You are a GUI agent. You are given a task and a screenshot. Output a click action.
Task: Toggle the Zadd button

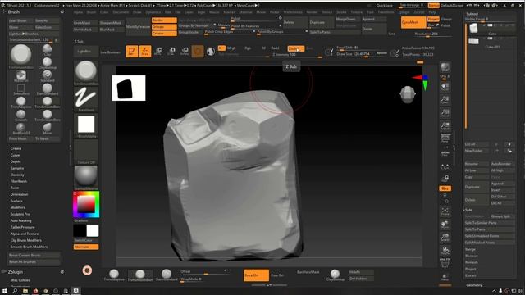pyautogui.click(x=276, y=48)
